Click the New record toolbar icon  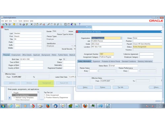(3, 24)
